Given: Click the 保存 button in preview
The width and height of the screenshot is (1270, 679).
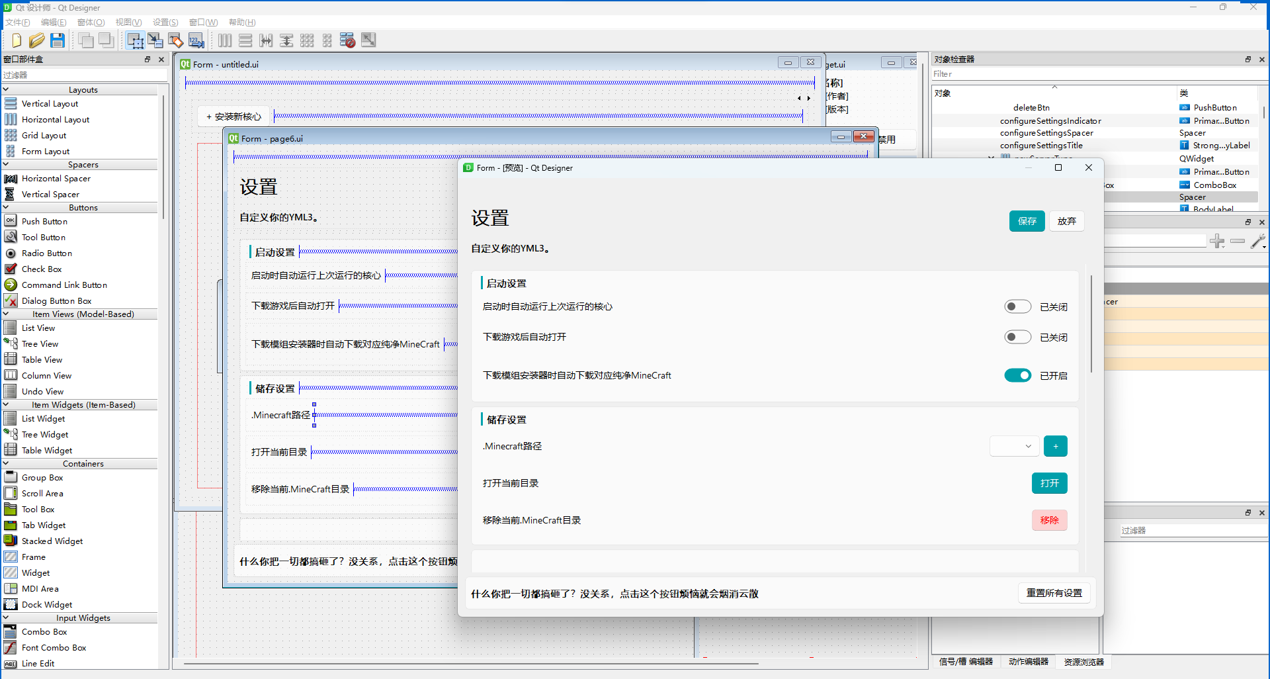Looking at the screenshot, I should point(1027,221).
